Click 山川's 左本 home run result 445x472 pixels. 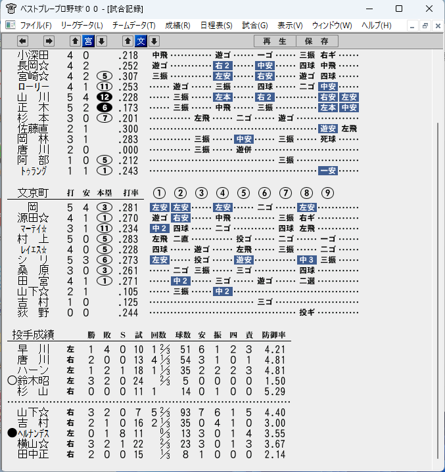point(223,97)
